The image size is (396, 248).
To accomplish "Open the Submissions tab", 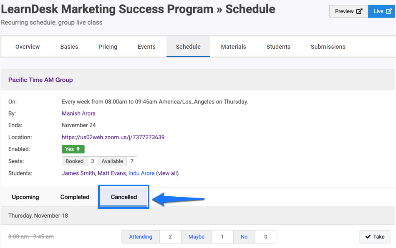I will (328, 47).
